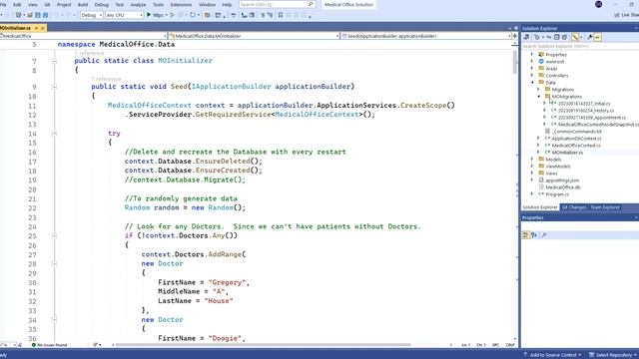Select Program.cs in Solution Explorer
The image size is (639, 359).
(557, 194)
